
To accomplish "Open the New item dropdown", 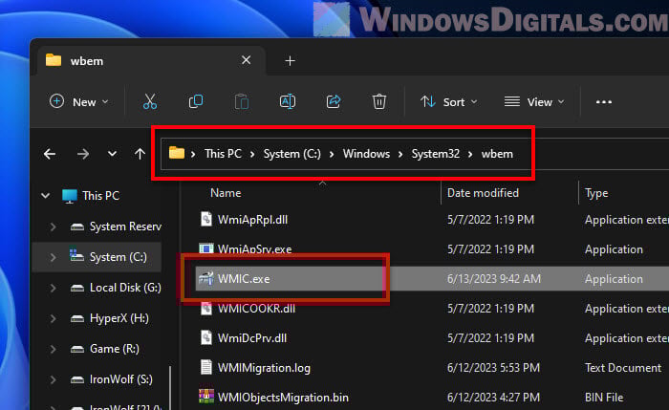I will pyautogui.click(x=79, y=102).
